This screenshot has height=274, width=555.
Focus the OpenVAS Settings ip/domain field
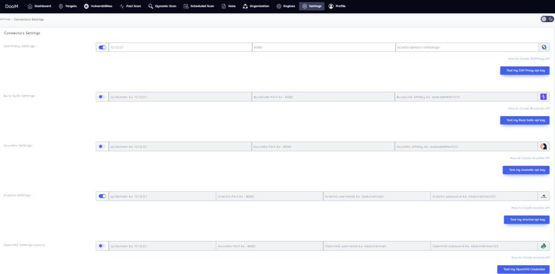[x=162, y=246]
